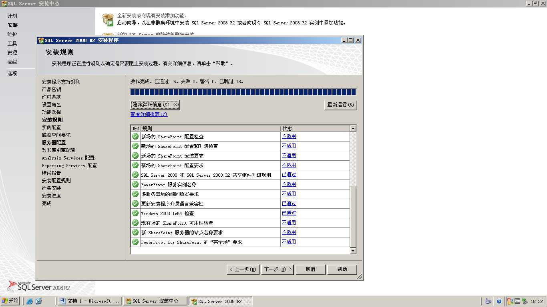Select 错误报告 step in the left pane

click(52, 173)
